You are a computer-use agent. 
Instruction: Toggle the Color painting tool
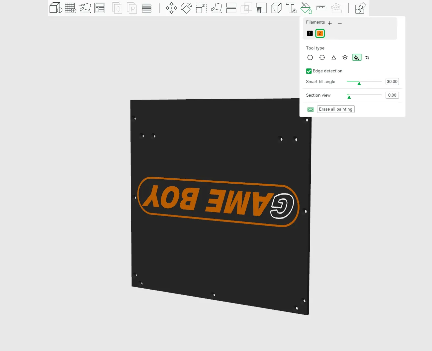[x=306, y=8]
